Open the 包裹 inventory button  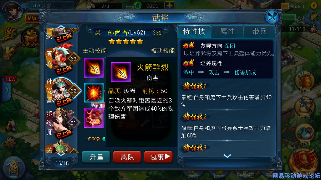[x=158, y=157]
